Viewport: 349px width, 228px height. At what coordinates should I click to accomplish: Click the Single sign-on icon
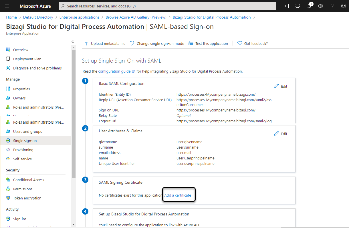point(8,141)
